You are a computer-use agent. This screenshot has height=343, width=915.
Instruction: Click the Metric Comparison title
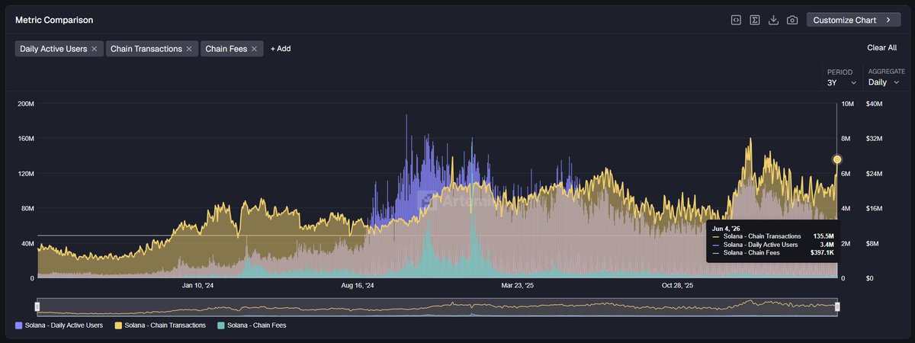click(x=54, y=20)
